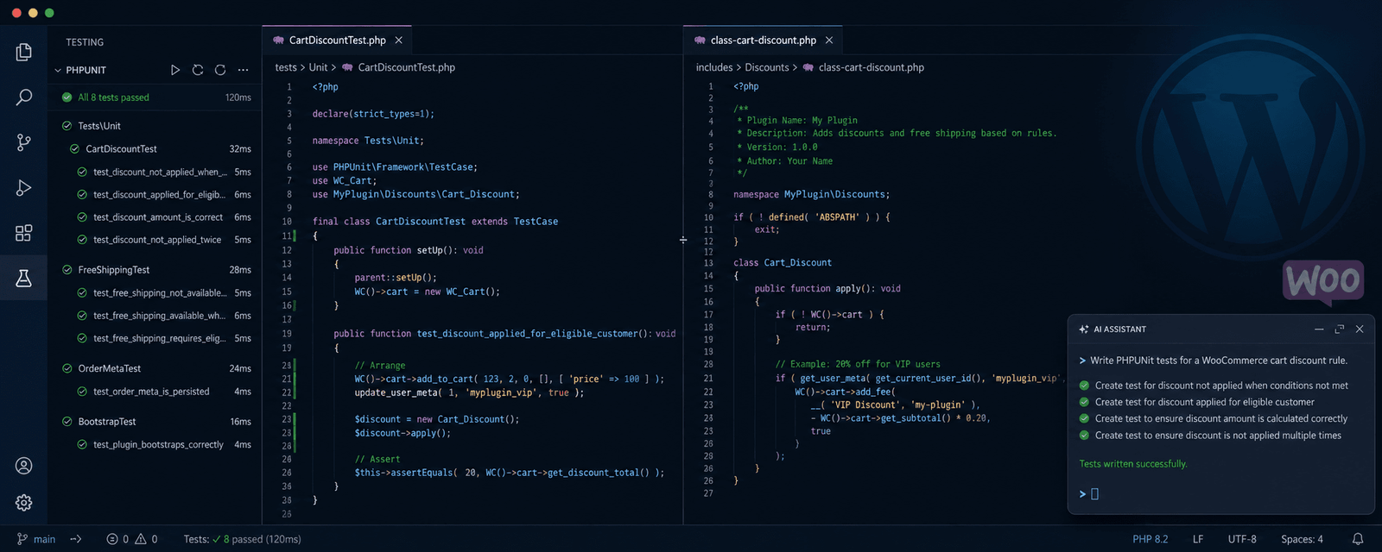Viewport: 1382px width, 552px height.
Task: Close the AI Assistant panel
Action: pos(1360,329)
